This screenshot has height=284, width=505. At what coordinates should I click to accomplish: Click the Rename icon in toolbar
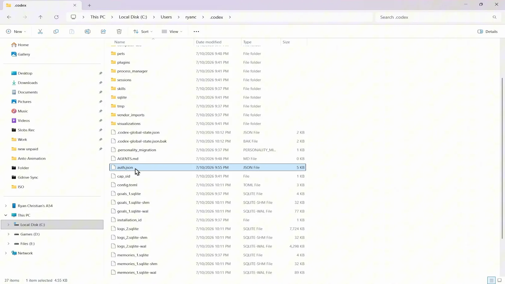(87, 32)
